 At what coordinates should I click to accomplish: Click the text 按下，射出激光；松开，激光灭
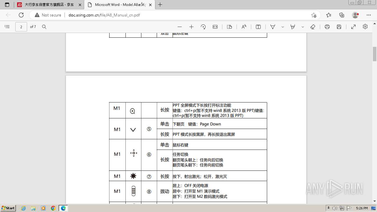click(200, 176)
